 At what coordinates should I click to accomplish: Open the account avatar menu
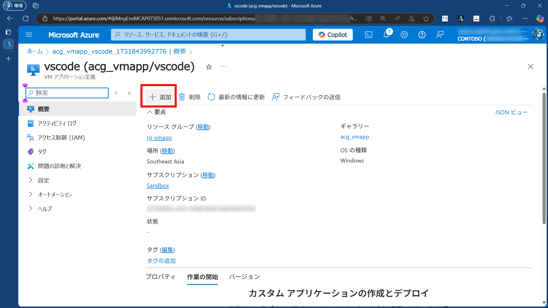tap(538, 35)
